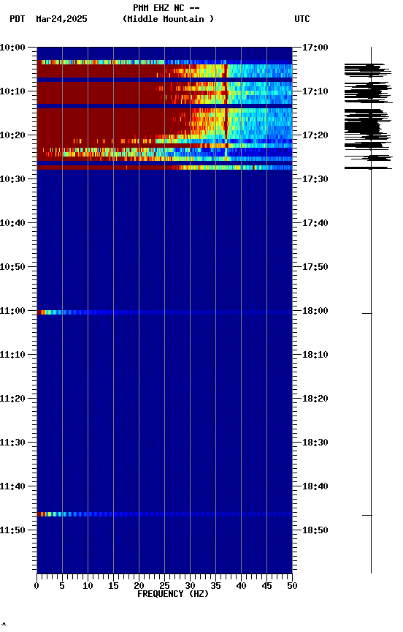The image size is (403, 632).
Task: Click the 18:30 UTC time label
Action: 315,443
